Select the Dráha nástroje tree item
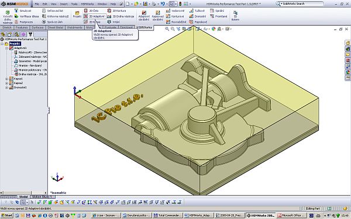 (30, 74)
